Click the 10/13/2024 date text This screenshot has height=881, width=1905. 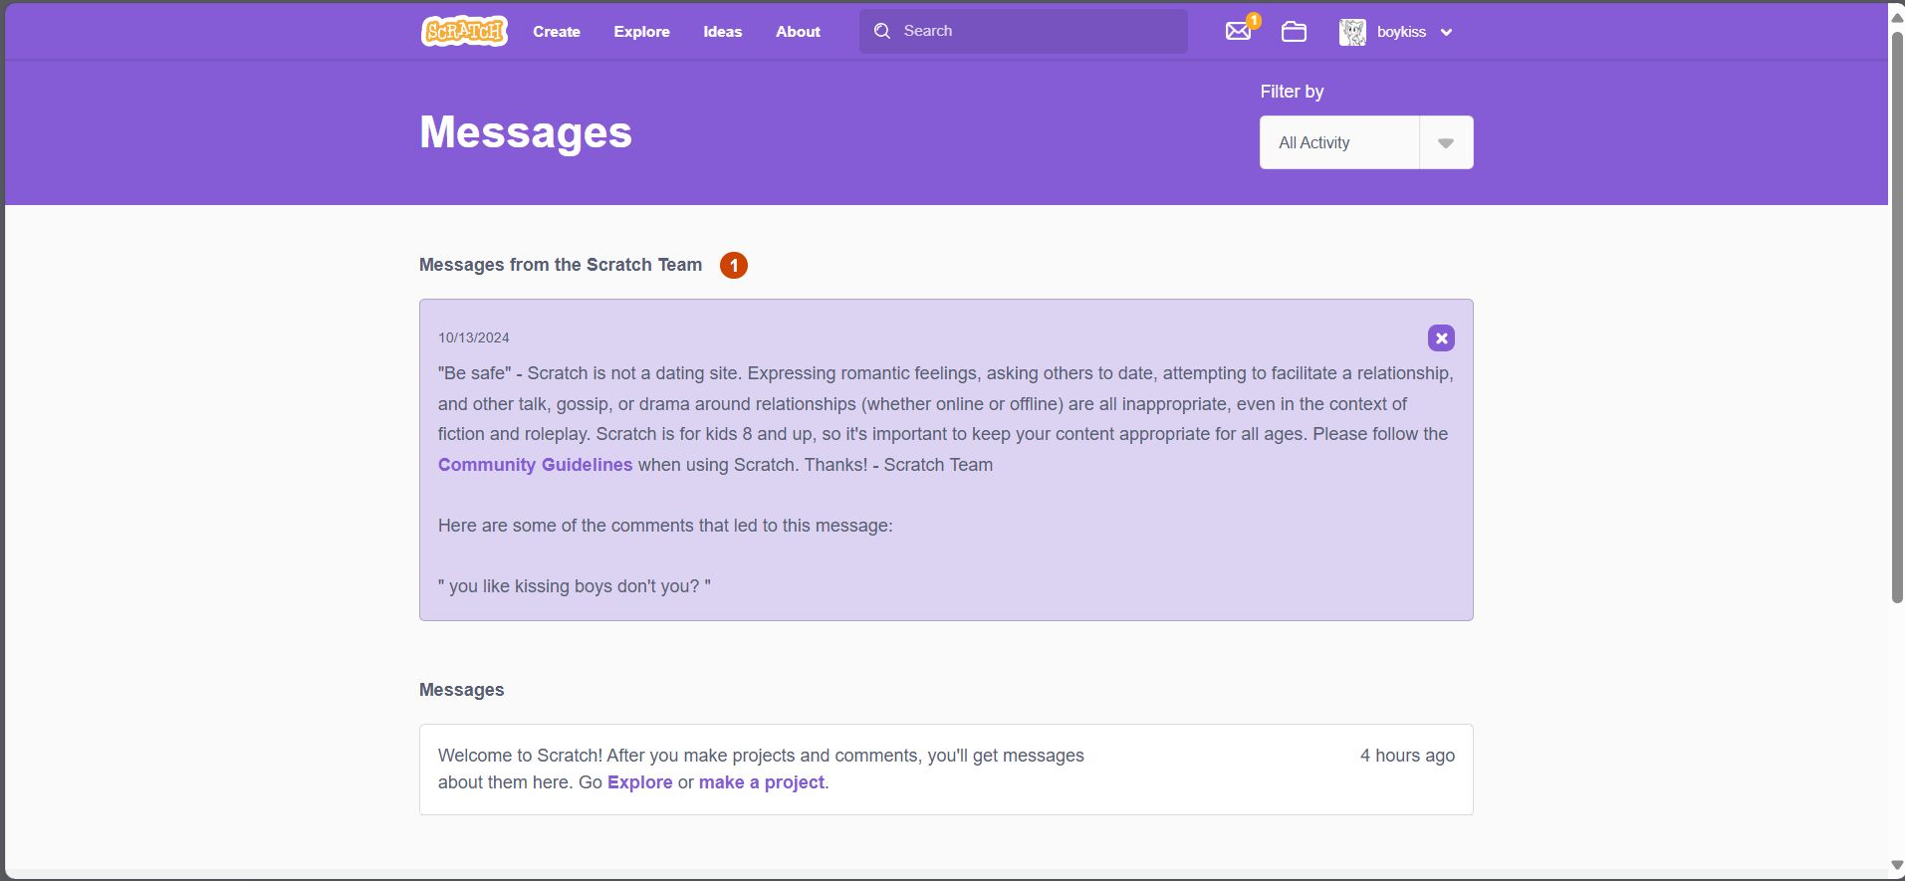(x=474, y=337)
